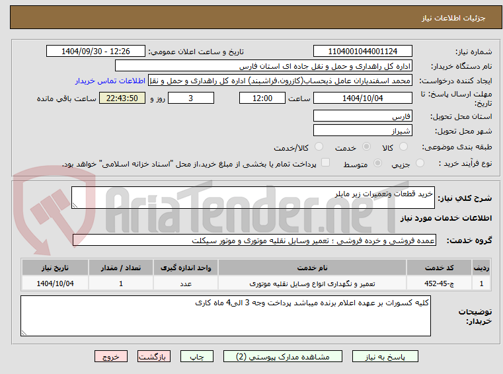Click the توضیحات خریدار text area
This screenshot has height=374, width=503.
coord(225,316)
